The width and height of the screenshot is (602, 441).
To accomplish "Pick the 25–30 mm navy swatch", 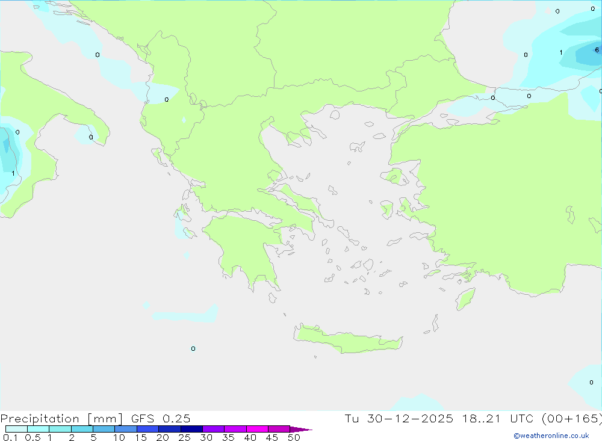I will pos(191,429).
